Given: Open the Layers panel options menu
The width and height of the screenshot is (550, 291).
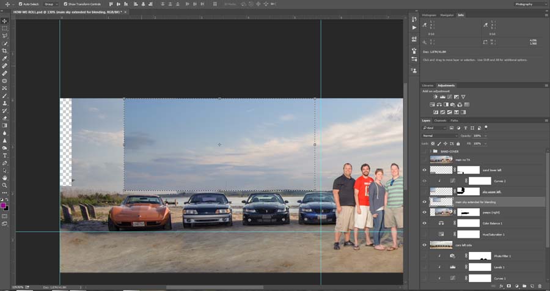Looking at the screenshot, I should coord(546,120).
